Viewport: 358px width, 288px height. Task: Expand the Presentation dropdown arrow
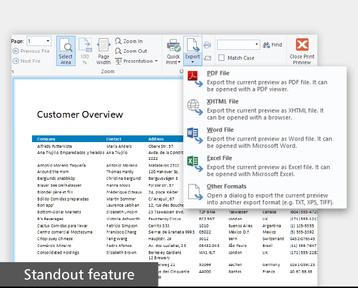[x=157, y=61]
